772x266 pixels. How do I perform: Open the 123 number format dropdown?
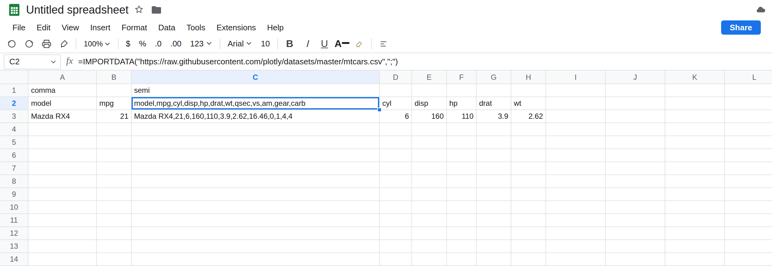[x=201, y=44]
